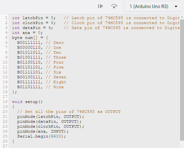The image size is (184, 148).
Task: Click the '// Seven' comment
Action: coord(56,77)
